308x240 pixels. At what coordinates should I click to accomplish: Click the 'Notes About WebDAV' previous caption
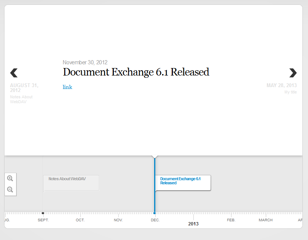(21, 99)
